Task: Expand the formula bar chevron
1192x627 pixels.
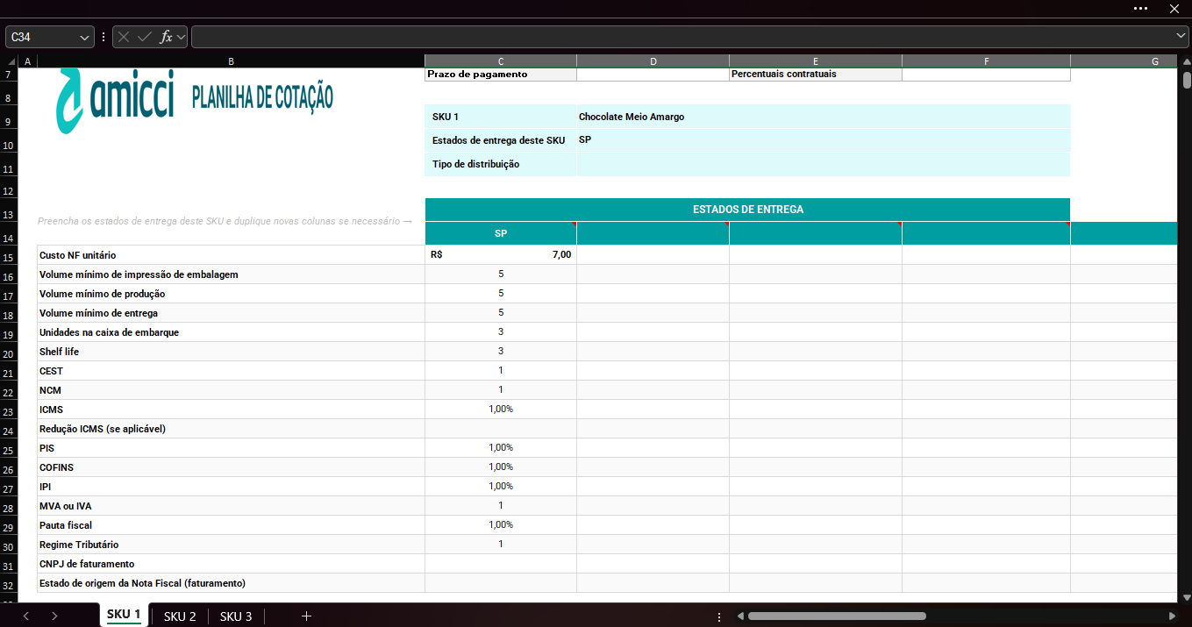Action: point(1181,36)
